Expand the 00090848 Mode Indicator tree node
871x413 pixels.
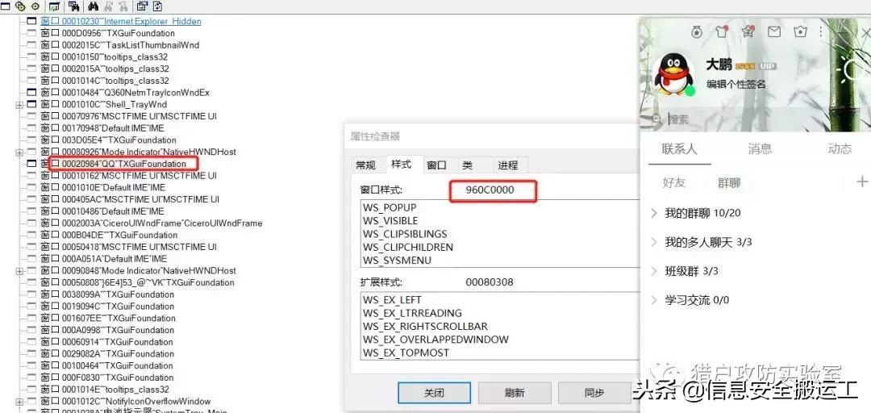pos(19,271)
